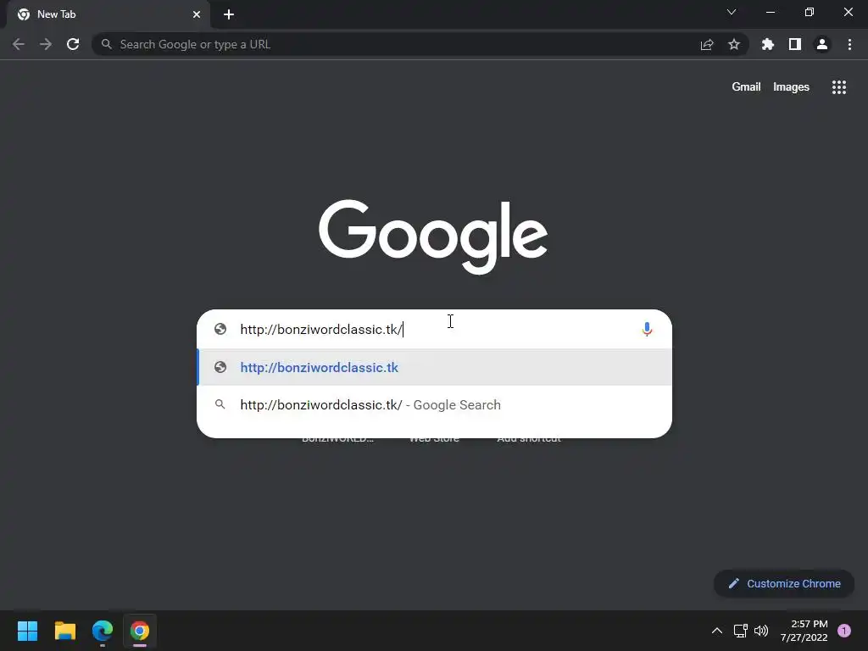The width and height of the screenshot is (868, 651).
Task: Open the Chrome profile avatar
Action: tap(822, 44)
